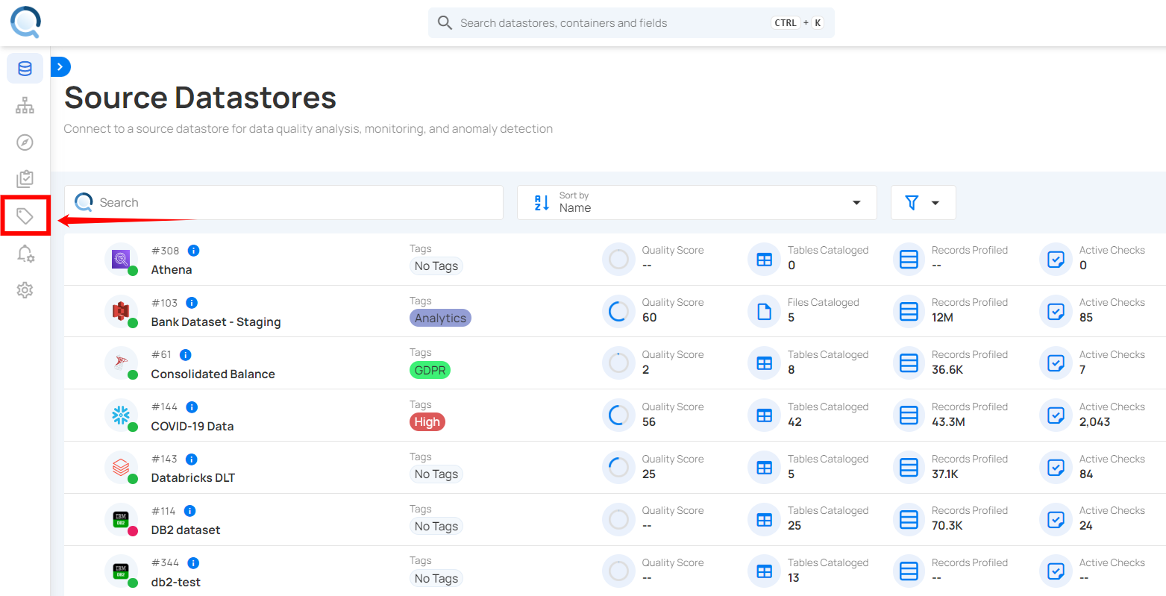Click the datastore list Search field

283,203
